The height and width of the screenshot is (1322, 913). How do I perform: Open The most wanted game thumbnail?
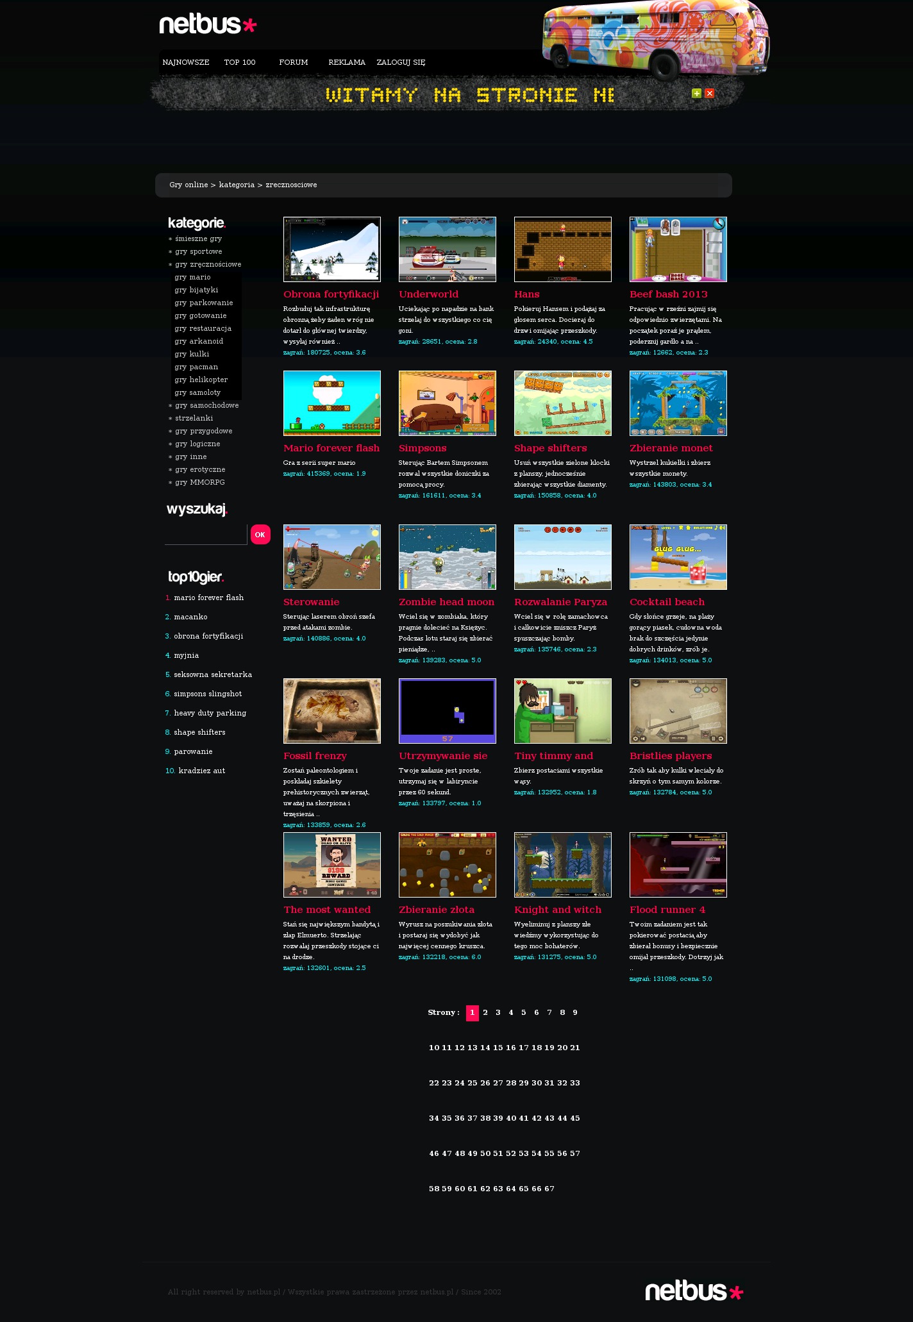[331, 865]
